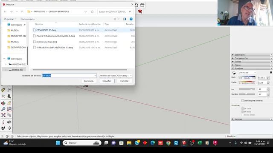Click the red ruby extension icon

coord(140,11)
